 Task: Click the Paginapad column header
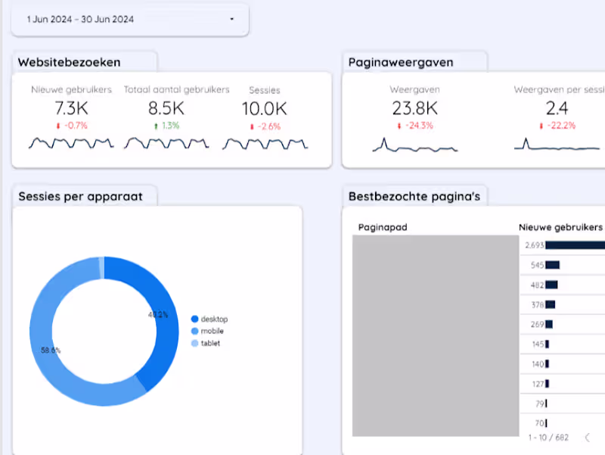point(380,227)
